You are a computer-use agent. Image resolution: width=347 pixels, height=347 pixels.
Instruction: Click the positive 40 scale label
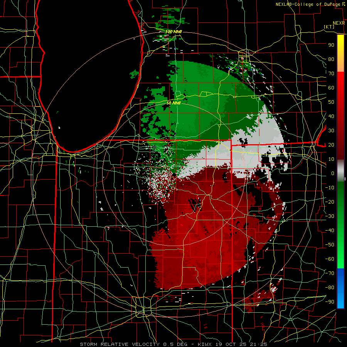[x=331, y=116]
